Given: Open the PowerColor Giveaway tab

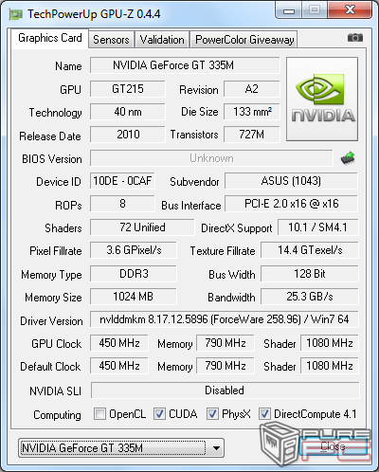Looking at the screenshot, I should 244,40.
